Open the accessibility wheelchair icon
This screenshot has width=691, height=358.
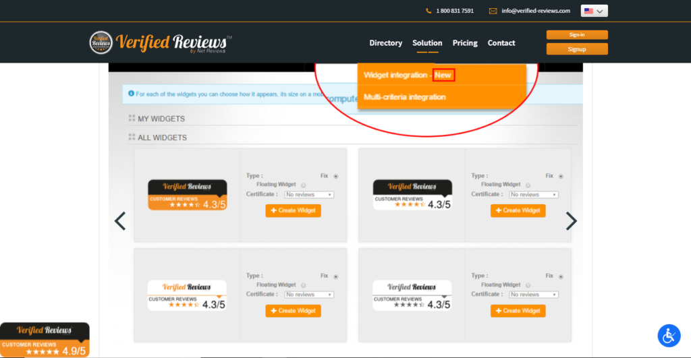coord(669,336)
